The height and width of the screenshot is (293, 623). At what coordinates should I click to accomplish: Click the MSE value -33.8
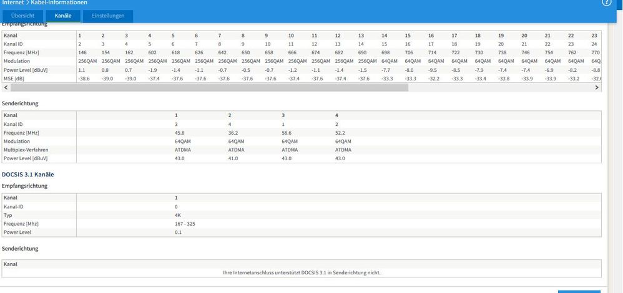[x=504, y=79]
